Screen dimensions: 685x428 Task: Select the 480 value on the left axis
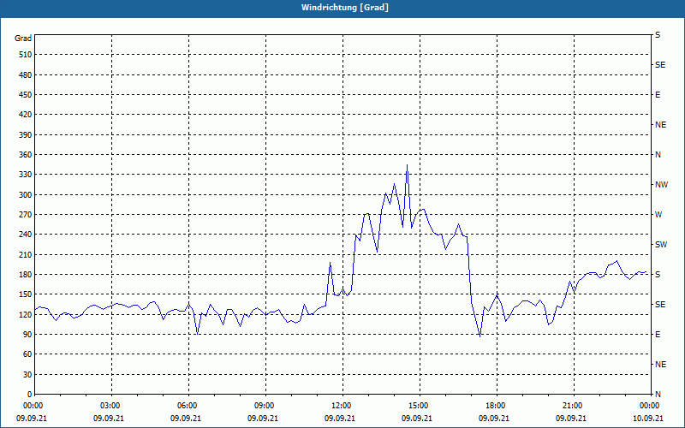tap(26, 75)
